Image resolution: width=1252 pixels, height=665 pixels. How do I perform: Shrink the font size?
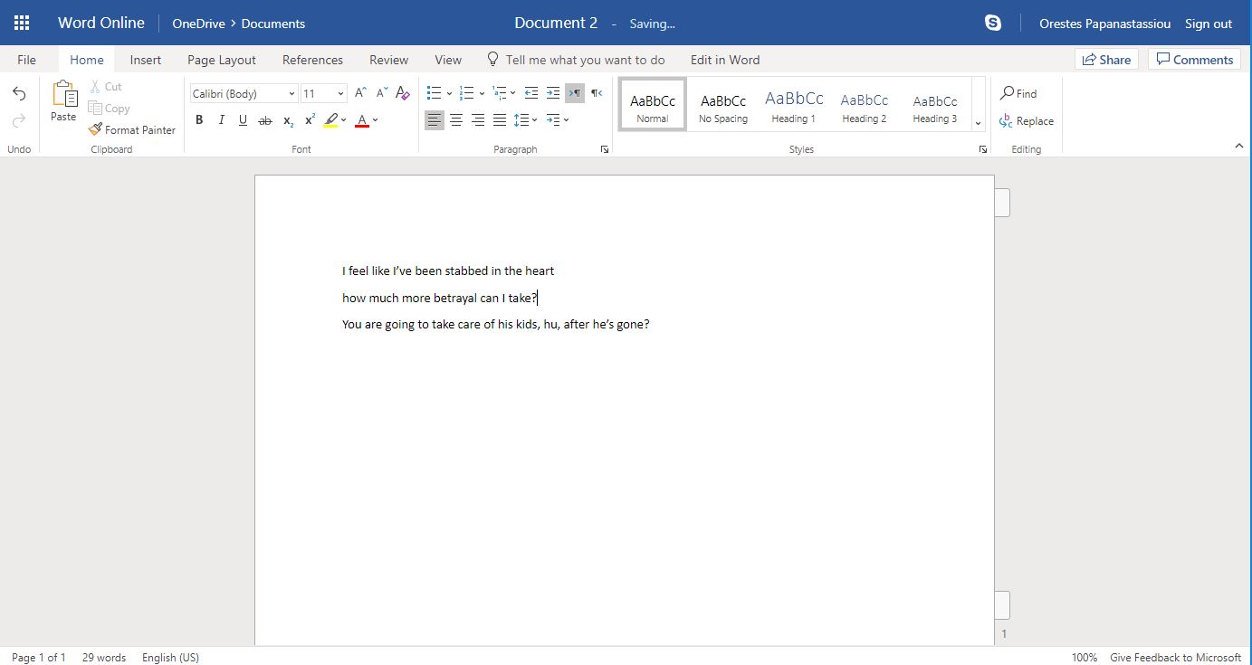pos(381,93)
